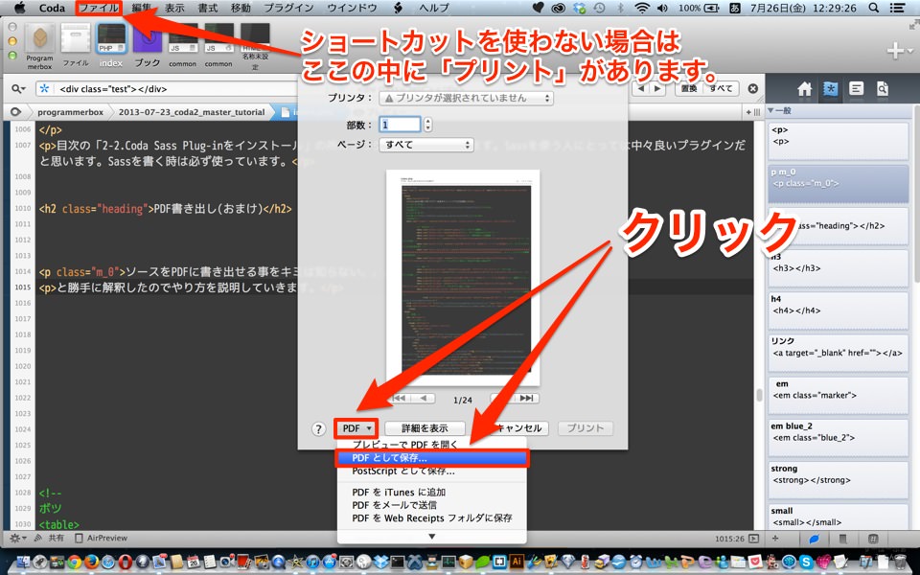The width and height of the screenshot is (920, 575).
Task: Click the Wi-Fi status icon
Action: (x=642, y=9)
